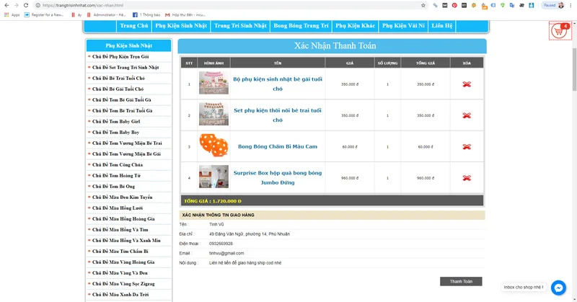
Task: Click the boy thôi nôi set thumbnail
Action: click(x=213, y=114)
